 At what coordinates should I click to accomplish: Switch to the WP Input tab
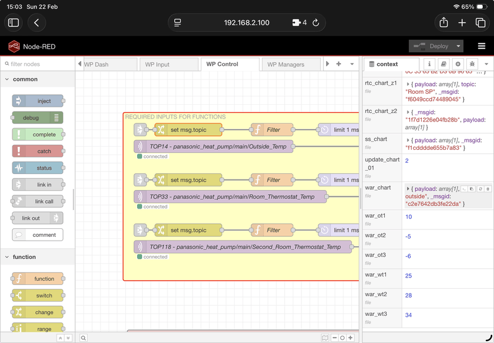169,64
